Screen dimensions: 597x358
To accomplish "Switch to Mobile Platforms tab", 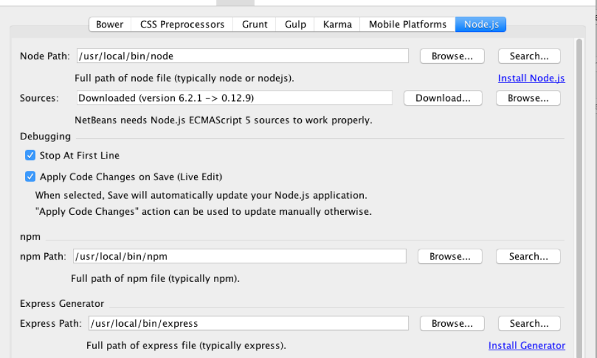I will (x=407, y=24).
